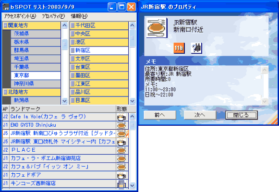The width and height of the screenshot is (279, 192).
Task: Click the marker beside 千代田区
Action: click(73, 25)
